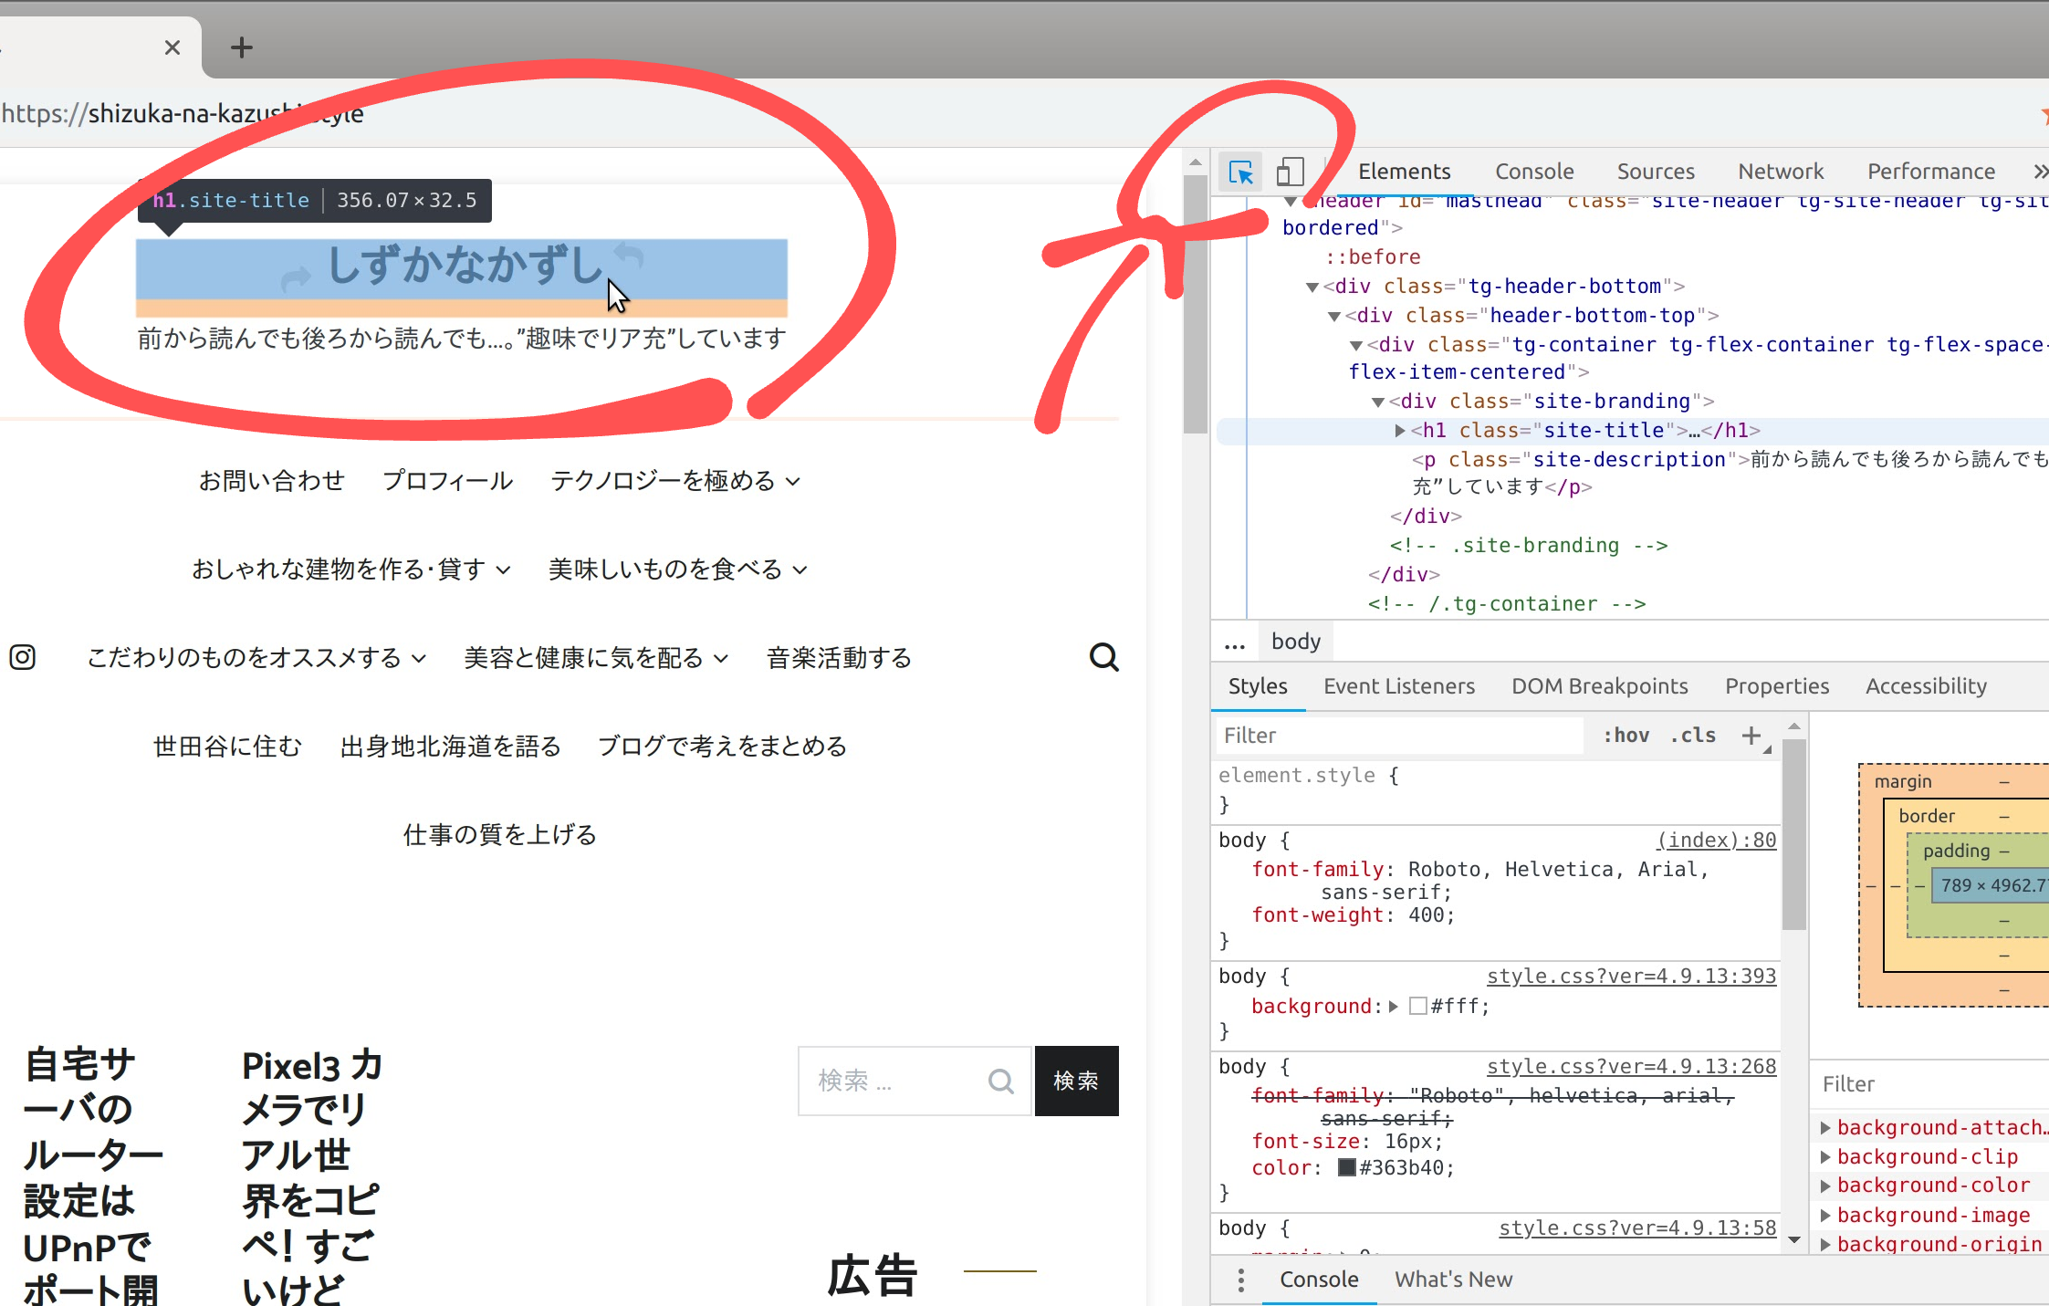
Task: Select the Event Listeners tab
Action: 1399,686
